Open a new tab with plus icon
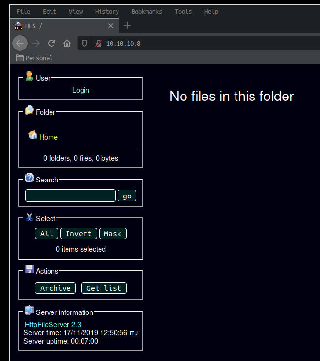 (127, 25)
